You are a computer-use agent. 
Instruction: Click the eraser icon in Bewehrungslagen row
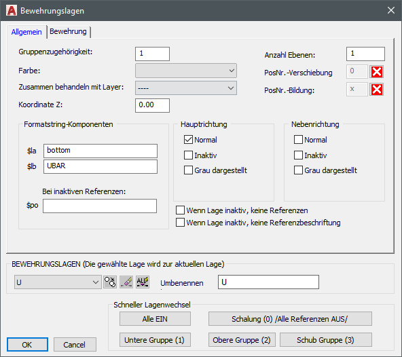126,282
